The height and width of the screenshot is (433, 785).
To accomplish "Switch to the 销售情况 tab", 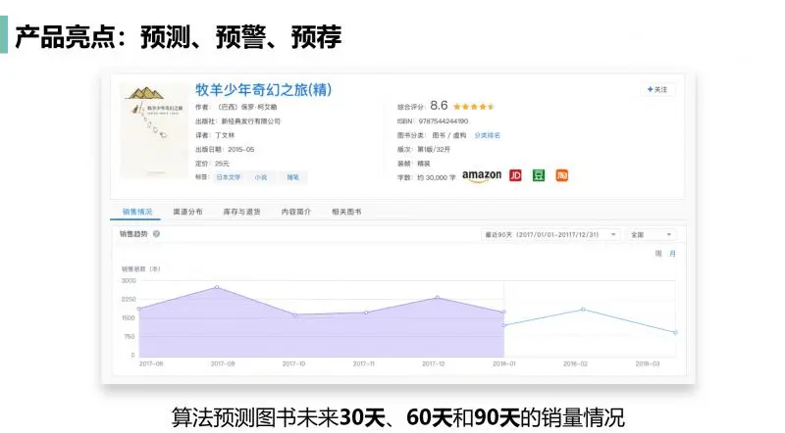I will click(x=137, y=212).
